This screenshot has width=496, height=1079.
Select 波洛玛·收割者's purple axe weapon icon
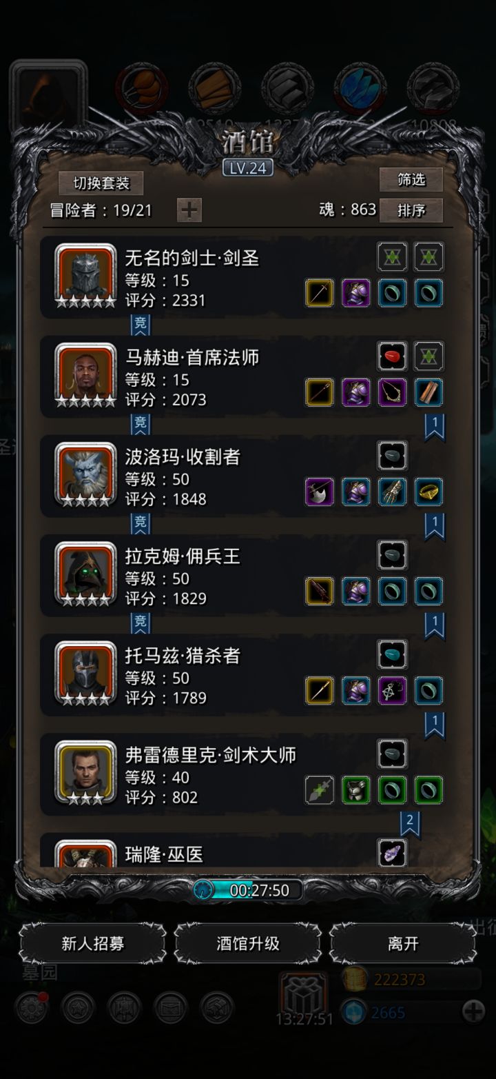pyautogui.click(x=319, y=492)
